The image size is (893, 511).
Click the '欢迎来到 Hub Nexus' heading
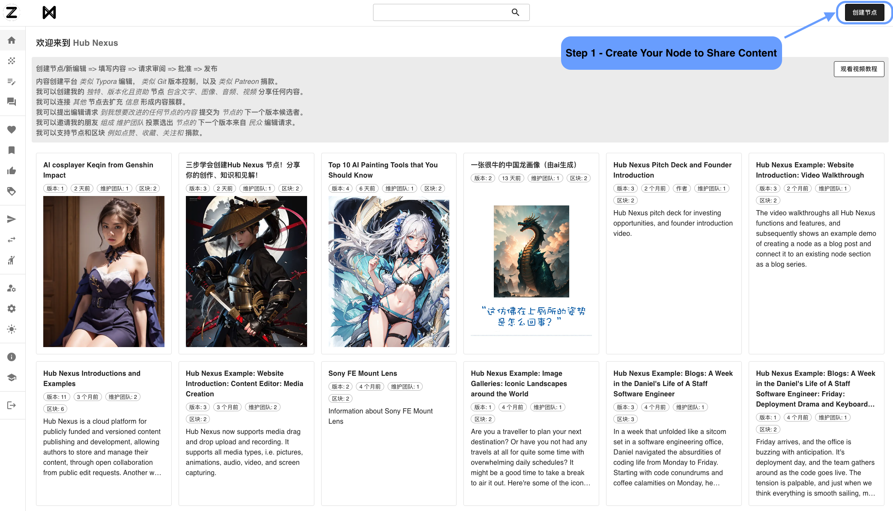click(77, 43)
